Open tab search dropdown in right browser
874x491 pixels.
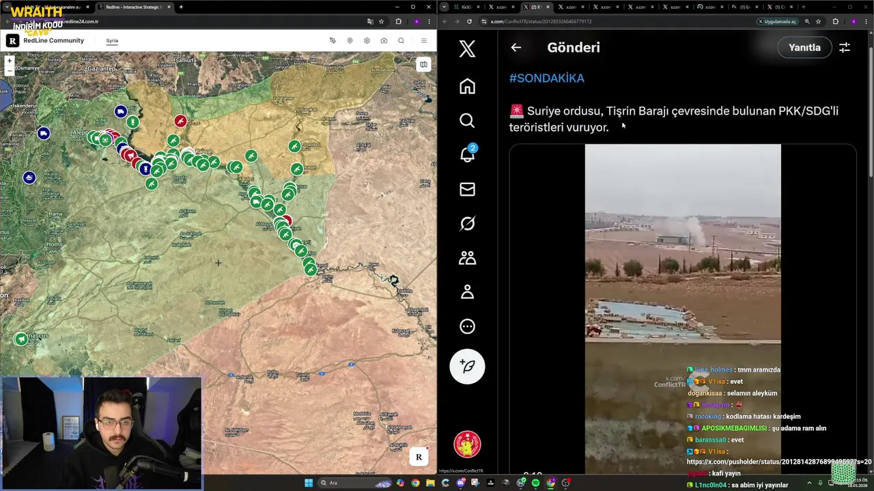click(445, 7)
